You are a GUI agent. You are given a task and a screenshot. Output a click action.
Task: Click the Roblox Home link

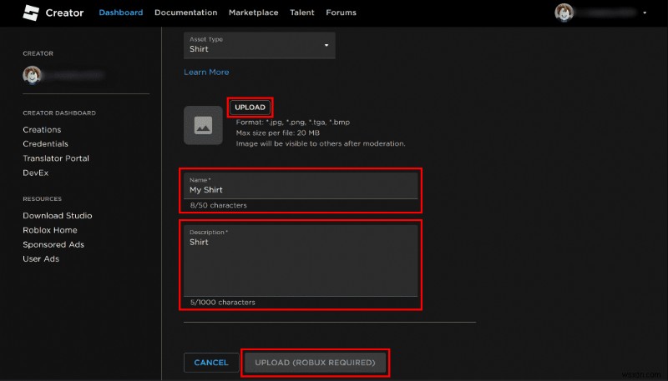pos(50,230)
